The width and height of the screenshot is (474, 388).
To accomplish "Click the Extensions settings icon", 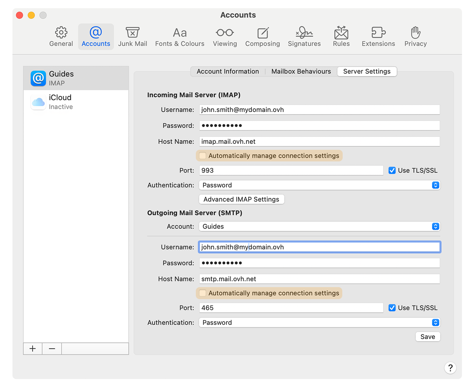I will pyautogui.click(x=378, y=36).
